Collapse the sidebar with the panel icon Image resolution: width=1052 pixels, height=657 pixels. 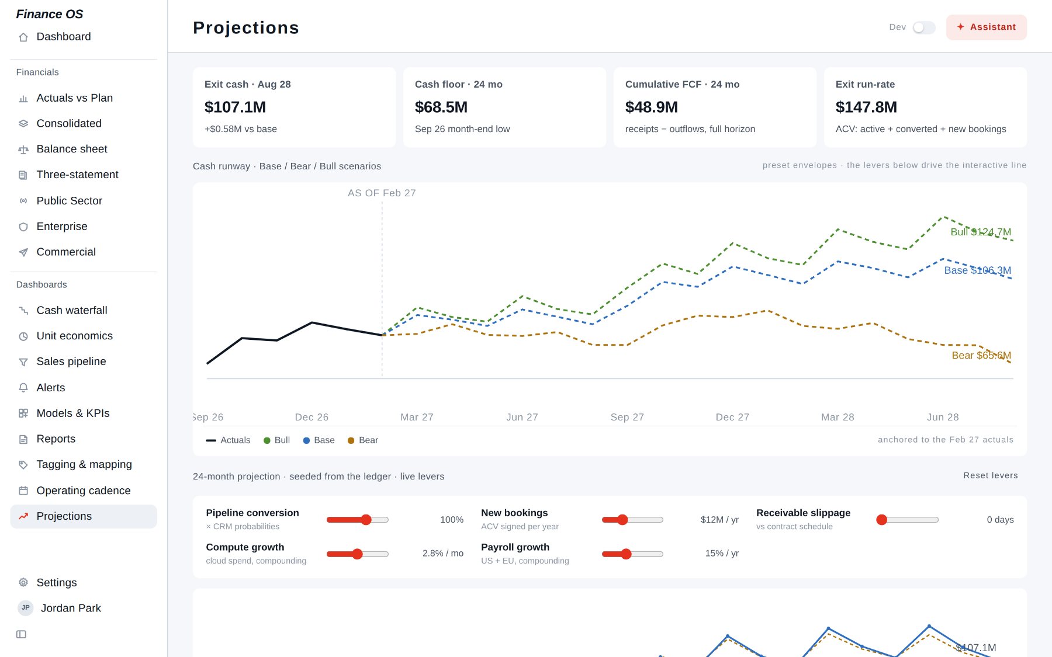[x=21, y=634]
